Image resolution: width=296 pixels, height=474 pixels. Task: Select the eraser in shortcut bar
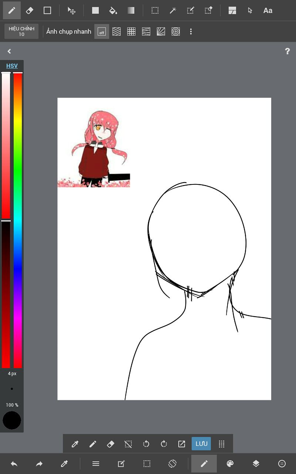111,444
